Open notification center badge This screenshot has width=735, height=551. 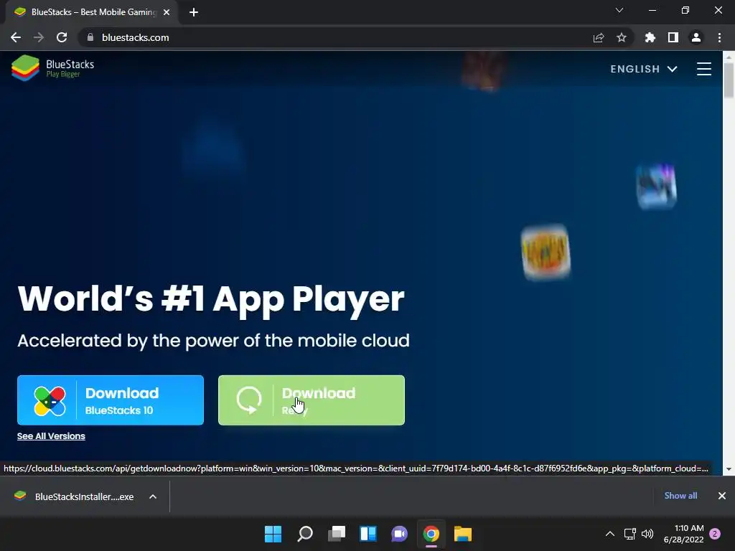click(x=715, y=534)
